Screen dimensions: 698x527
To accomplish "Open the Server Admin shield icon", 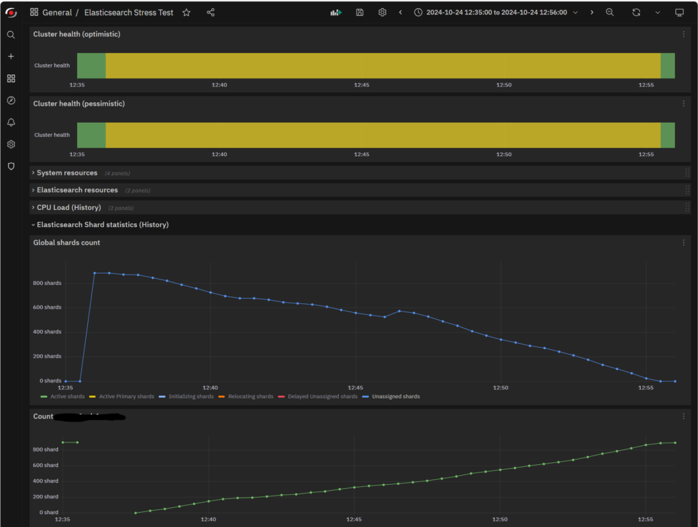I will pyautogui.click(x=11, y=166).
